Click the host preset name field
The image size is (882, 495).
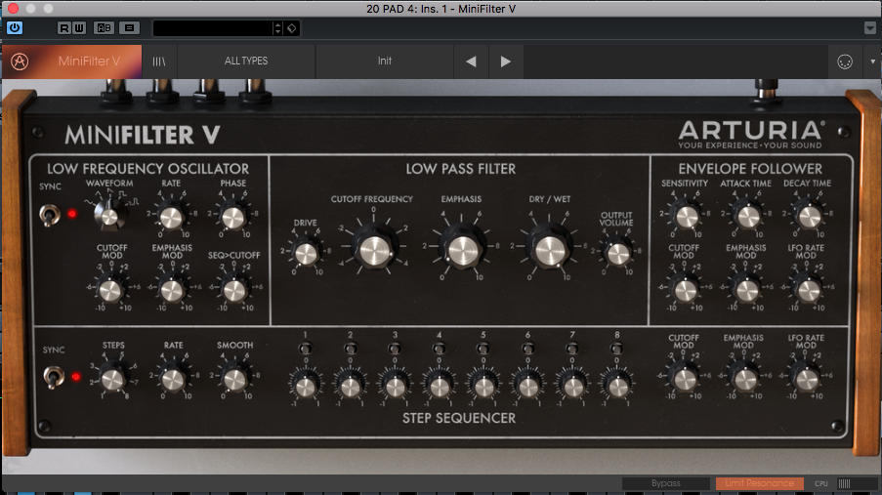213,28
